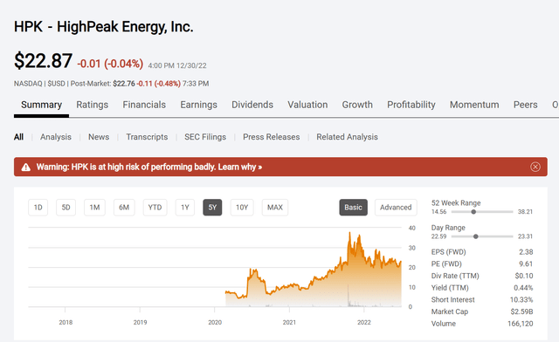Set chart range to 10Y
The width and height of the screenshot is (559, 342).
(242, 208)
